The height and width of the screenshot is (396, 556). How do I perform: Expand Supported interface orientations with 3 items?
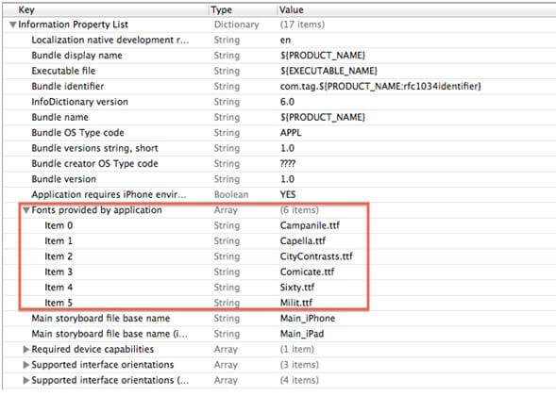pos(25,365)
